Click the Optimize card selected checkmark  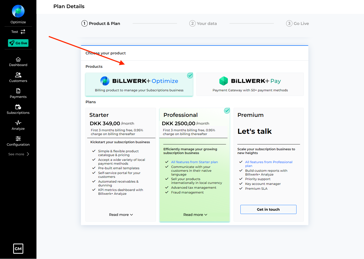tap(190, 75)
